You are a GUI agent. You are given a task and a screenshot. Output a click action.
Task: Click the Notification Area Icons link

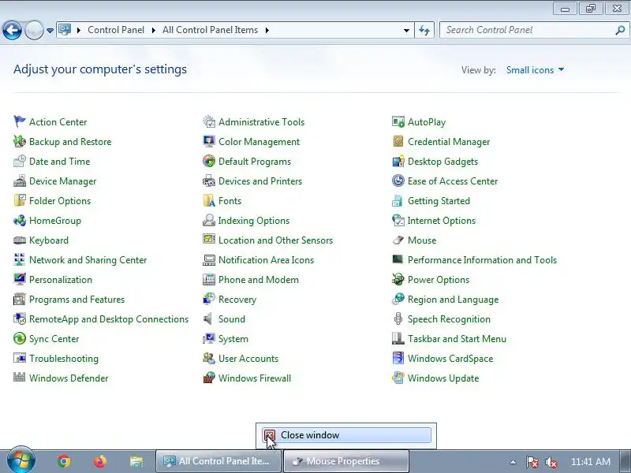click(x=266, y=260)
